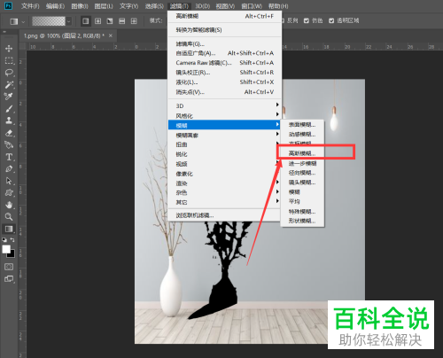The image size is (443, 358).
Task: Select the Gradient tool in toolbox
Action: pos(9,229)
